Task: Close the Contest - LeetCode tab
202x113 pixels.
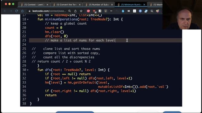Action: pos(47,5)
